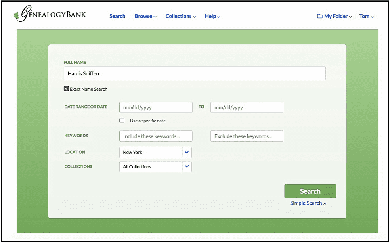Image resolution: width=390 pixels, height=243 pixels.
Task: Open the Help menu
Action: coord(212,16)
